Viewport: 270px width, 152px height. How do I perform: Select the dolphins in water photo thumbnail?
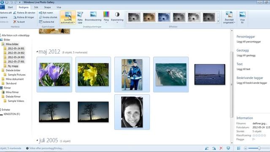(171, 74)
